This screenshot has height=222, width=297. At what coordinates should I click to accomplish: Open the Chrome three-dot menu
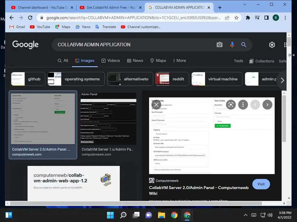click(x=285, y=18)
